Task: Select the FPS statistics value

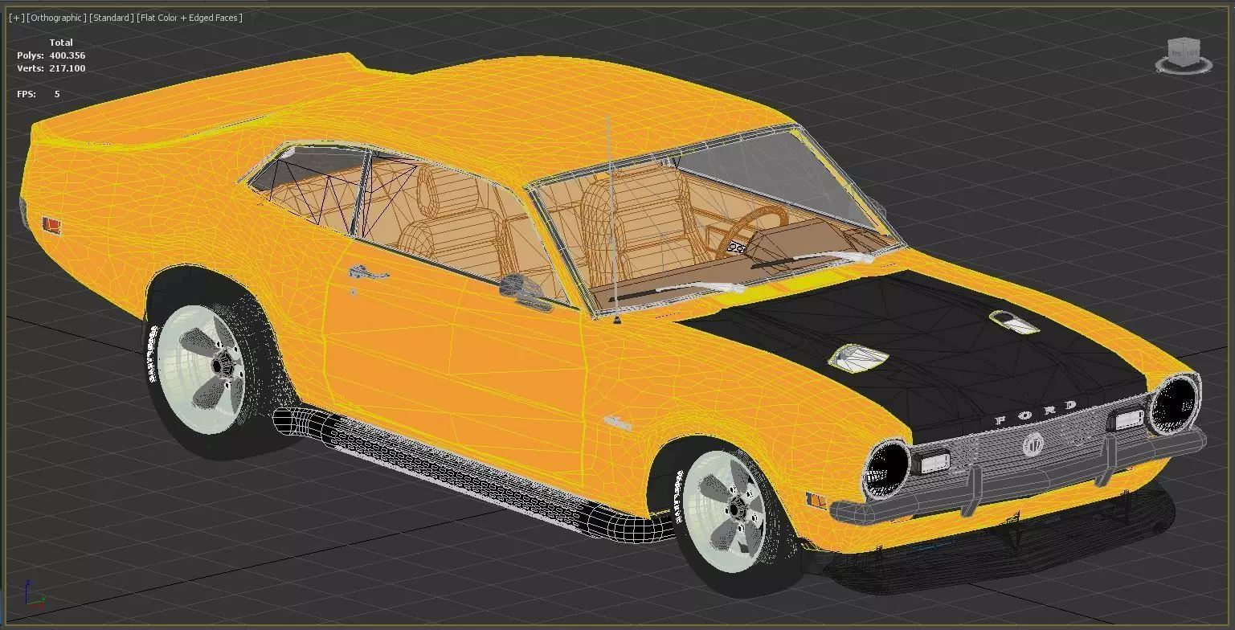Action: (x=57, y=94)
